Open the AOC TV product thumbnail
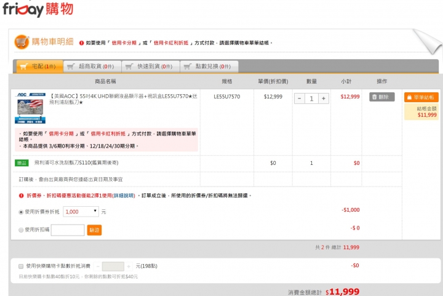Screen dimensions: 443x296 (30, 108)
